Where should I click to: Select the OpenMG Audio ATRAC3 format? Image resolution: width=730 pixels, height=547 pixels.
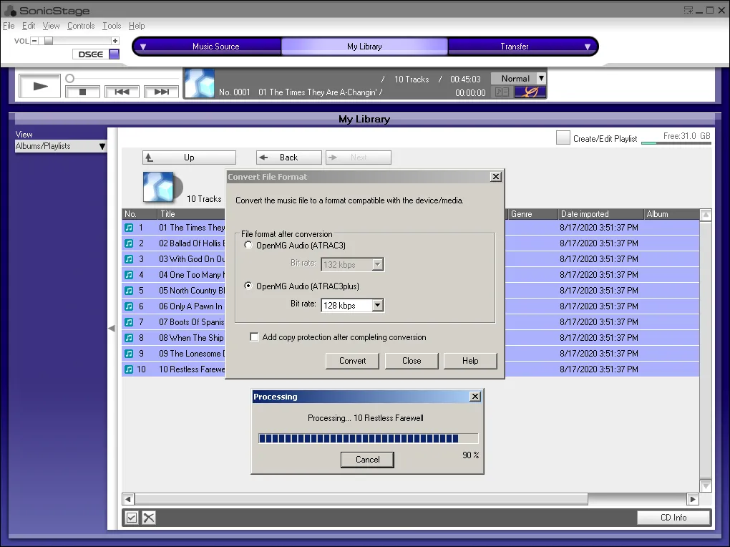tap(248, 244)
